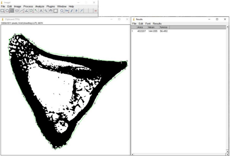Open Edit menu in Results window

141,24
